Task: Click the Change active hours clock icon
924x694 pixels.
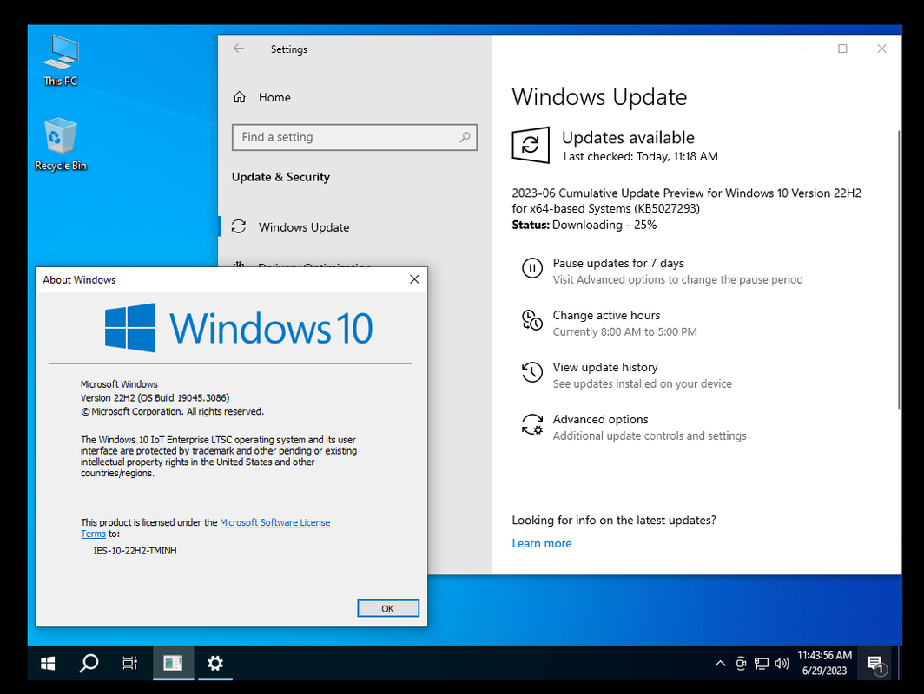Action: pyautogui.click(x=532, y=320)
